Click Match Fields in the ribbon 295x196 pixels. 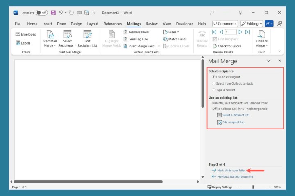pyautogui.click(x=175, y=39)
